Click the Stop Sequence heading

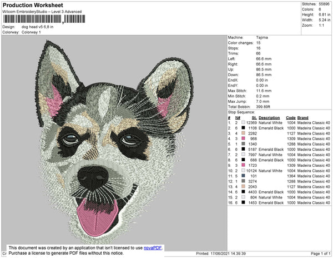coord(243,112)
